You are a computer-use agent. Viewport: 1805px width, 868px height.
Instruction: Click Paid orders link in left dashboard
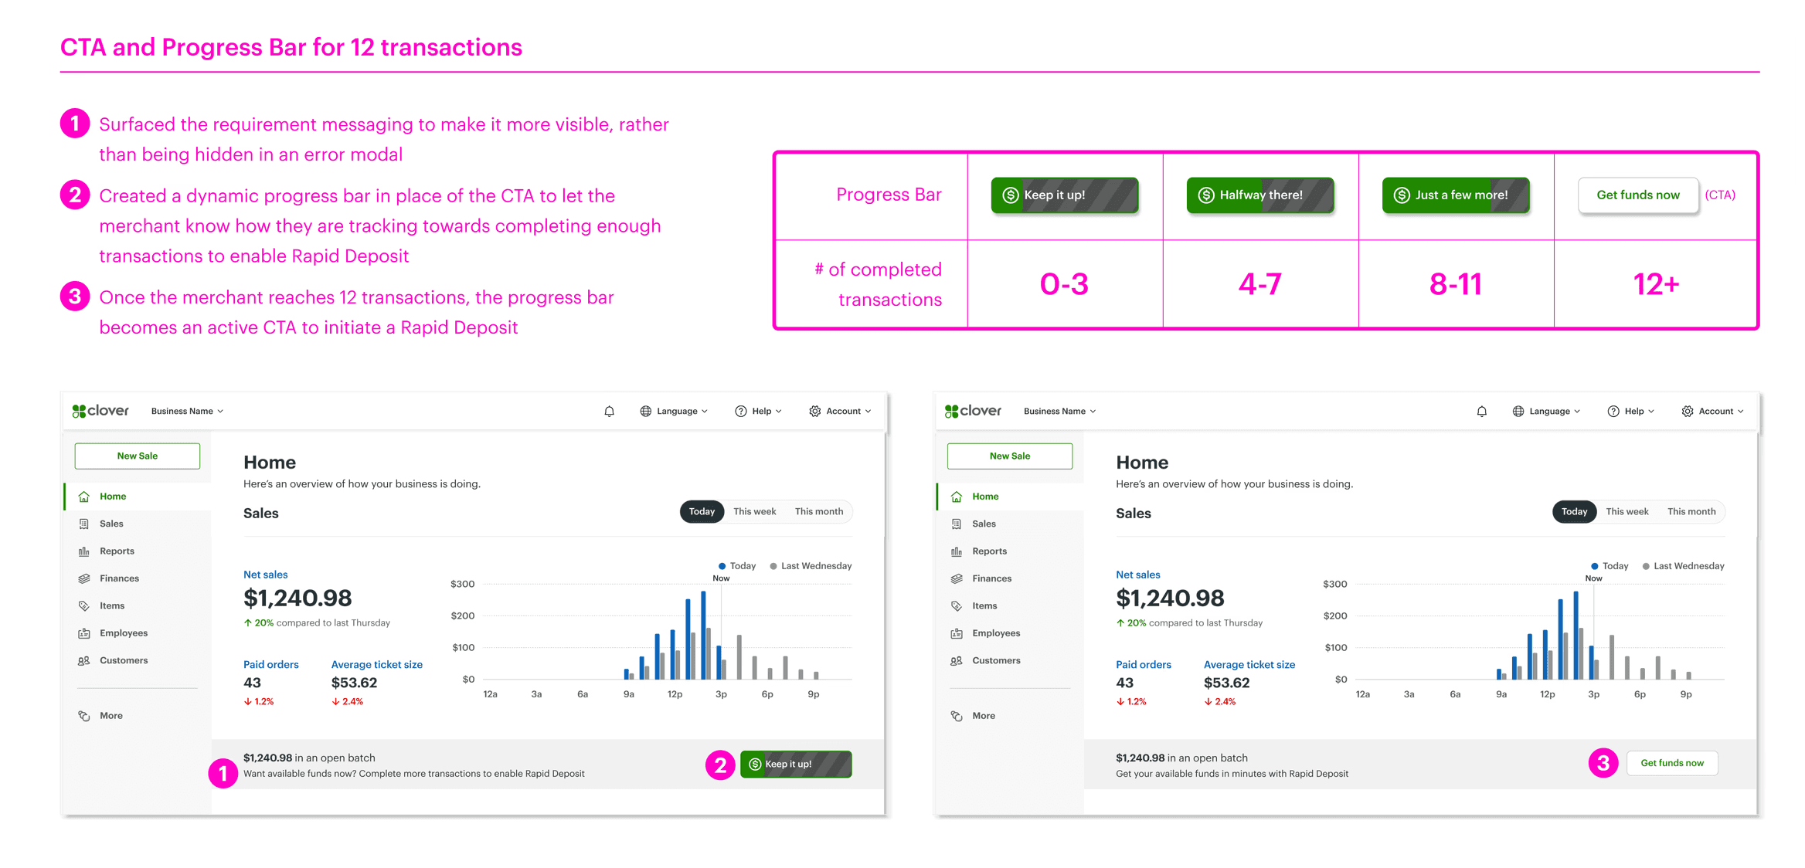tap(270, 665)
